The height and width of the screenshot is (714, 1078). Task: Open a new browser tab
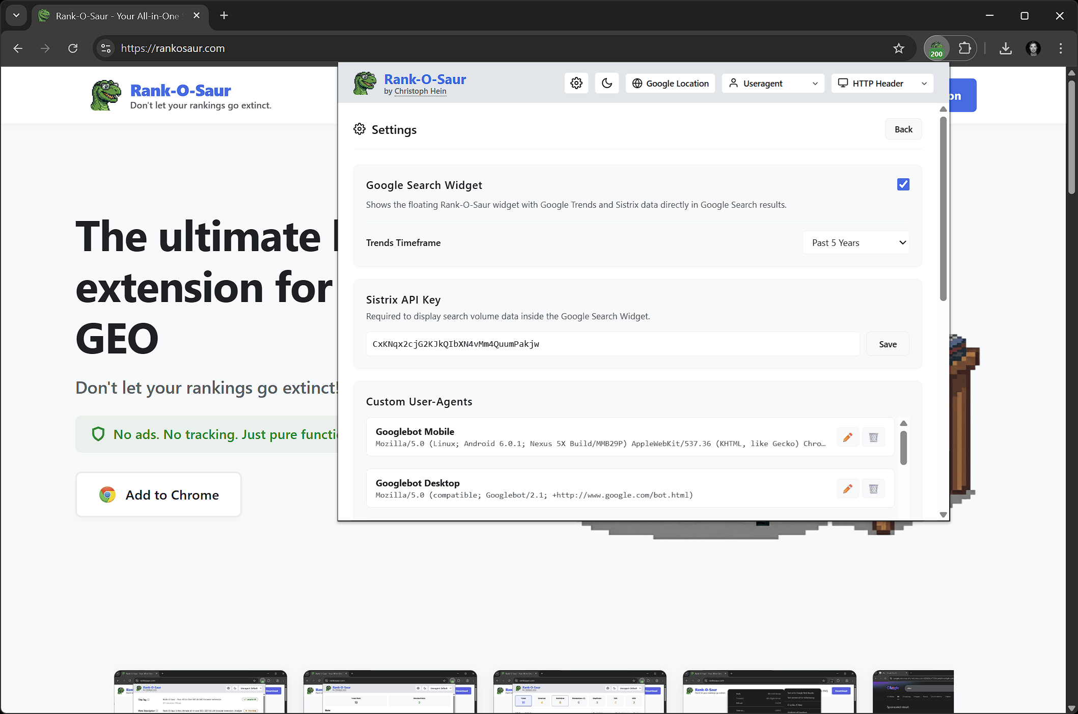point(224,16)
